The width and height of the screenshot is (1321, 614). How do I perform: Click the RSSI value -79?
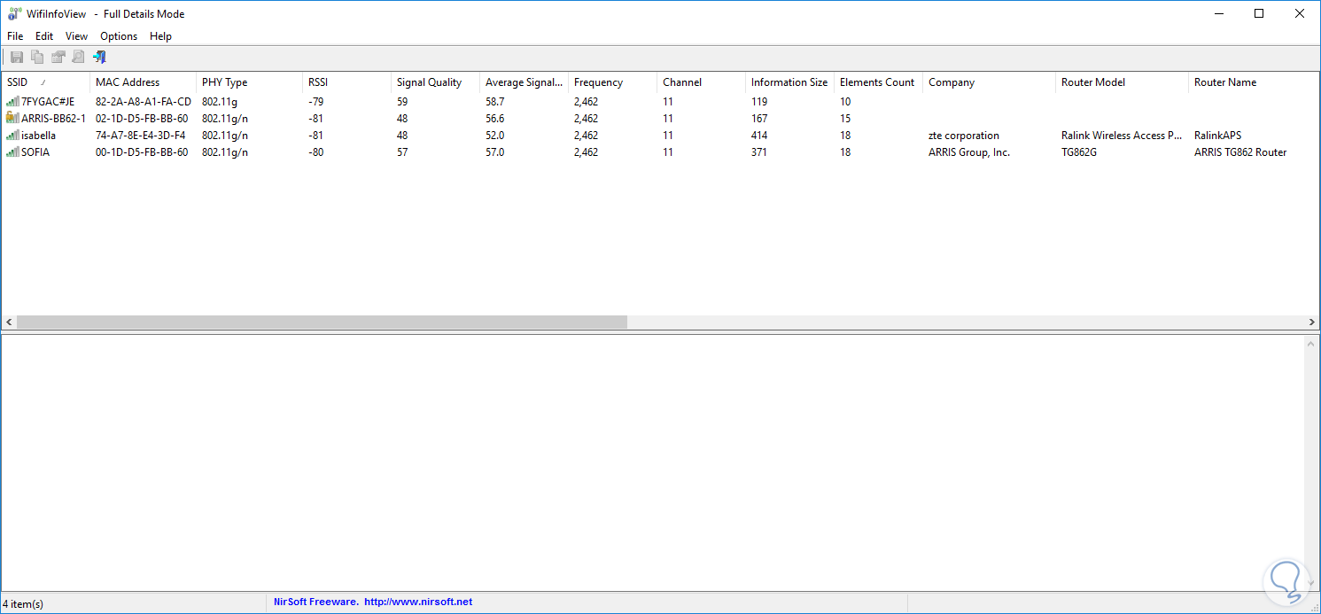(316, 102)
